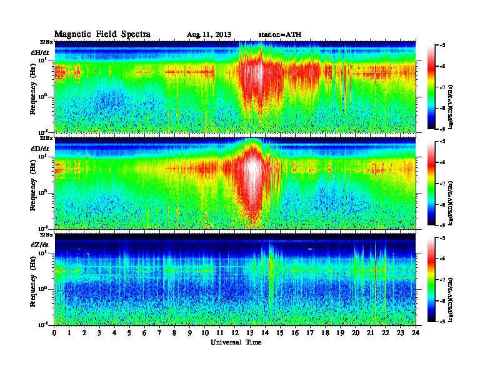Click hour tick label "13" on time axis
The width and height of the screenshot is (495, 382).
pos(250,333)
